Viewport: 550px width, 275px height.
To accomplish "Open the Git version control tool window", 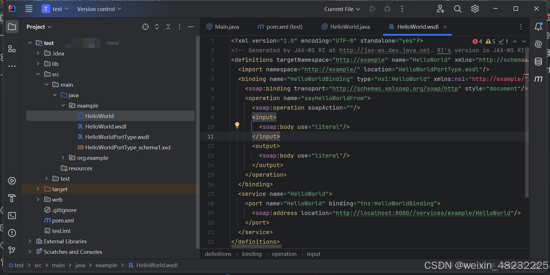I will click(12, 250).
